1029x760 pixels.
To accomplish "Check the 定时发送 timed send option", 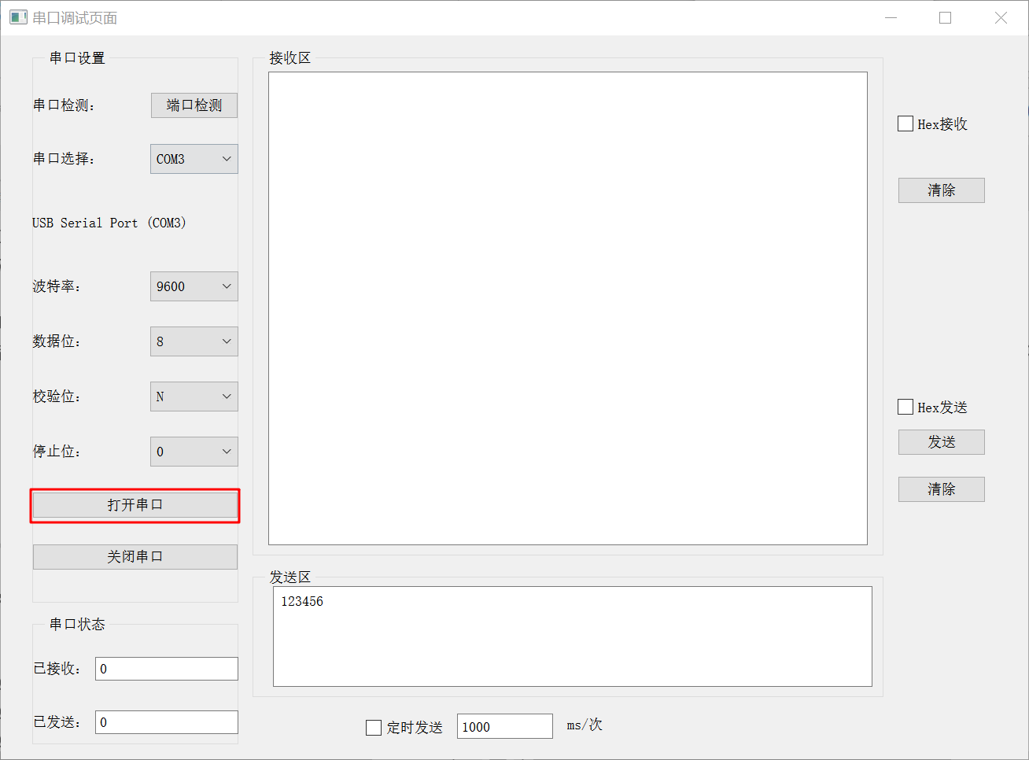I will click(x=373, y=727).
